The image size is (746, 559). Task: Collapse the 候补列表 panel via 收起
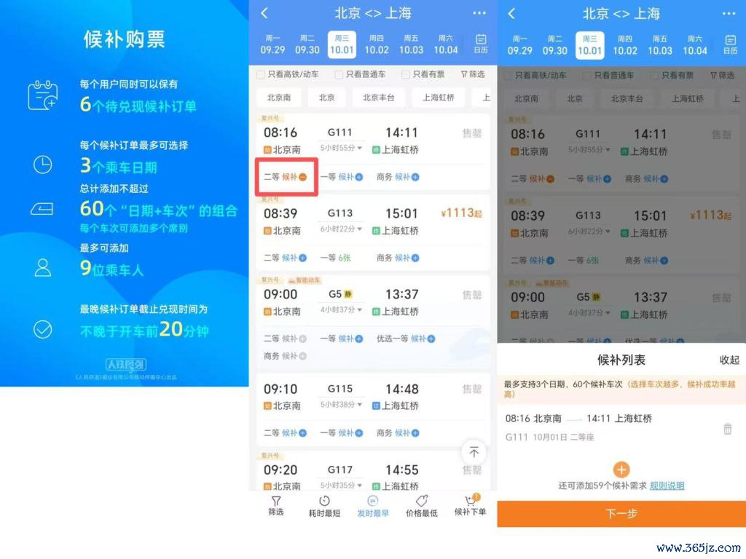[x=729, y=360]
